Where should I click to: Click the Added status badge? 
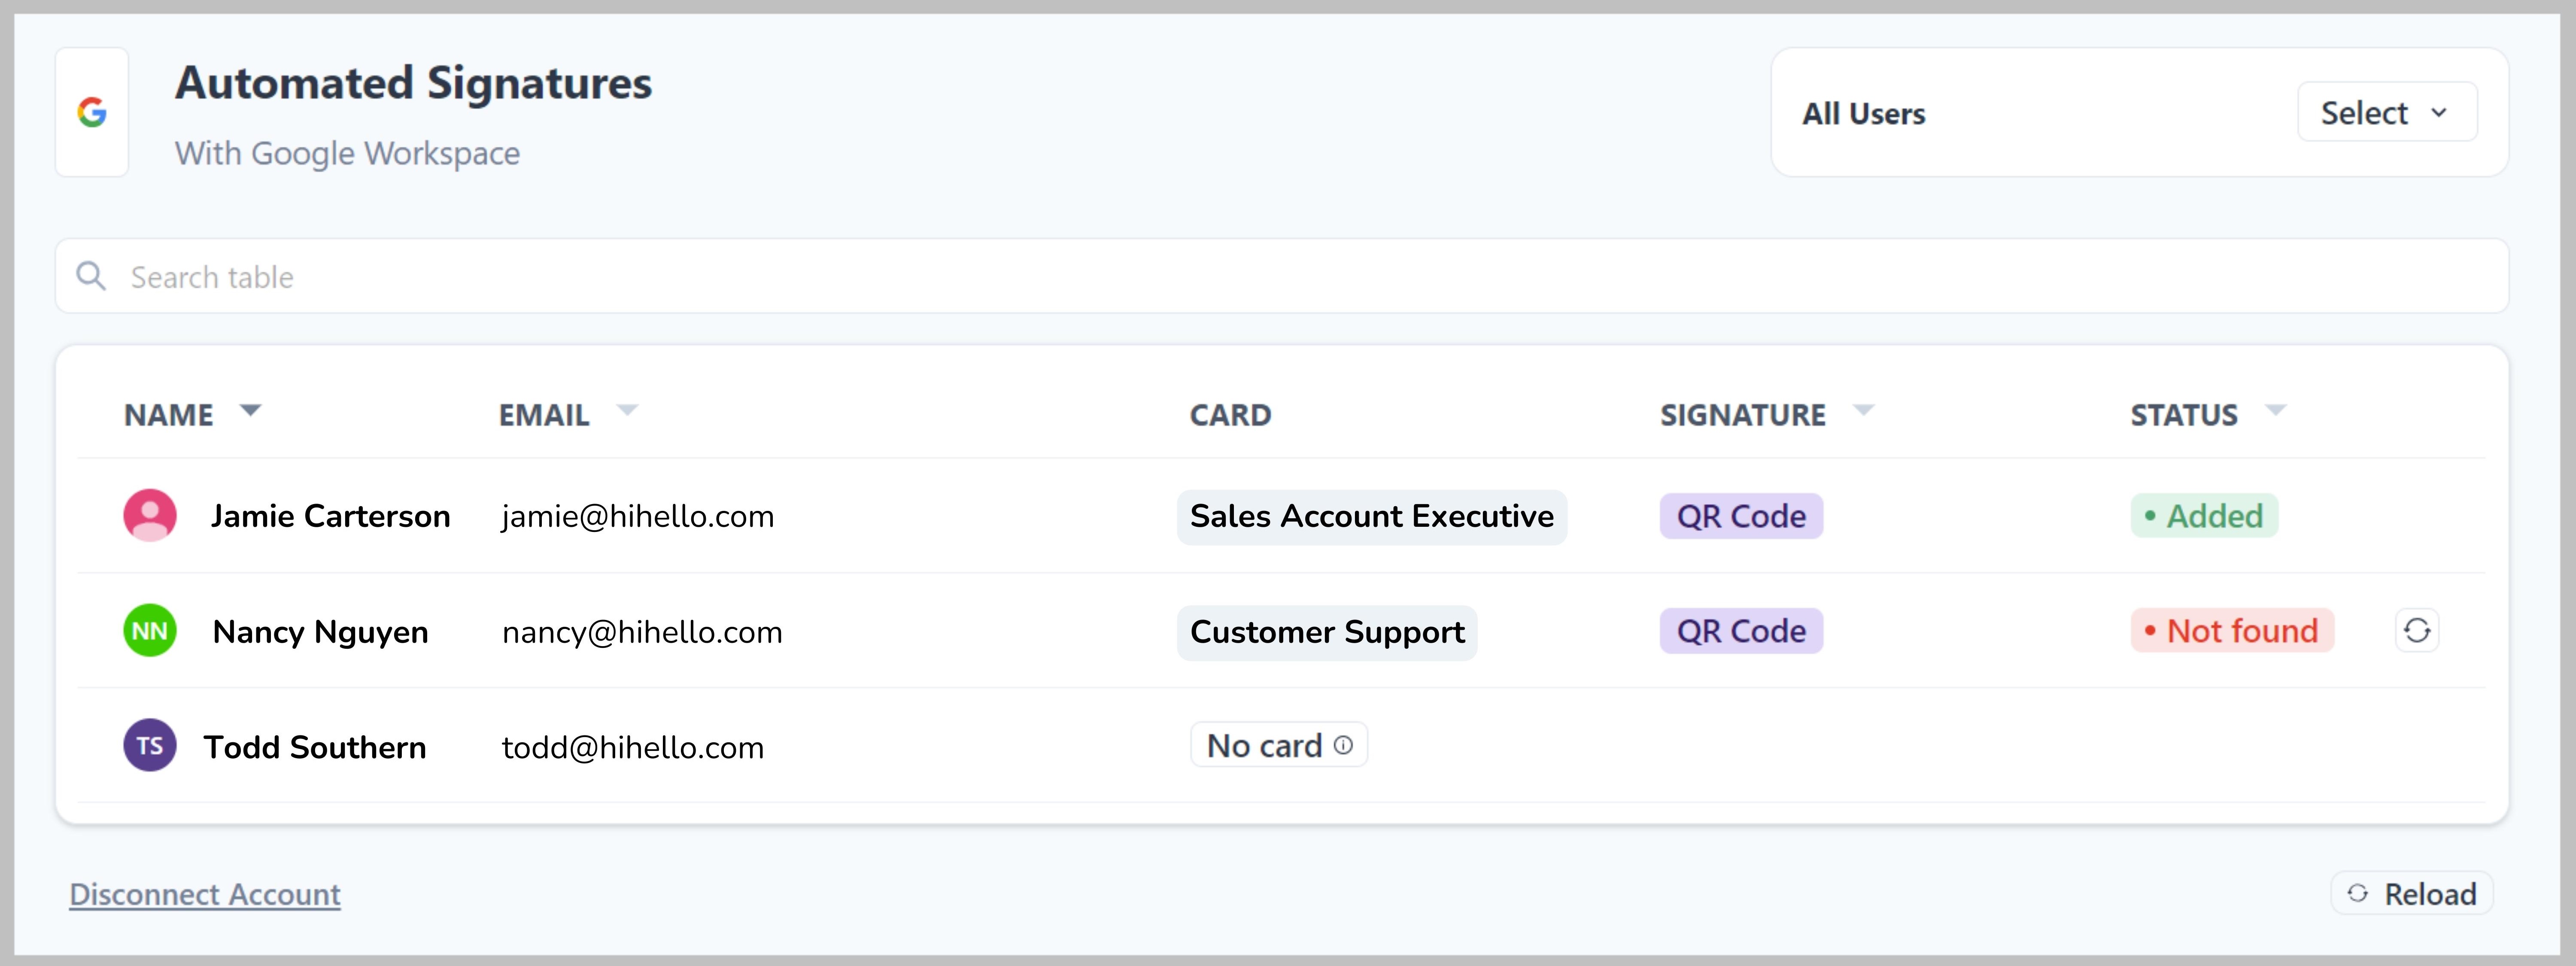pos(2204,516)
